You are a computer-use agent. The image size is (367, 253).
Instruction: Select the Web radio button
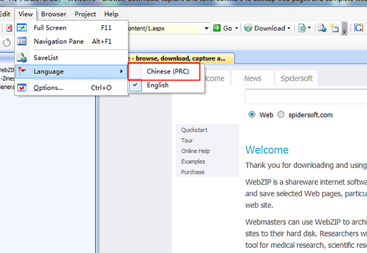pyautogui.click(x=251, y=114)
